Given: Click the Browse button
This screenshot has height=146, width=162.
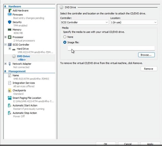Looking at the screenshot, I should tap(146, 55).
